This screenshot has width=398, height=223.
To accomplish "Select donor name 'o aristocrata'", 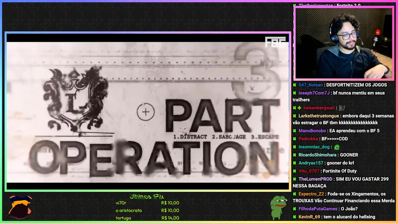I will 128,210.
